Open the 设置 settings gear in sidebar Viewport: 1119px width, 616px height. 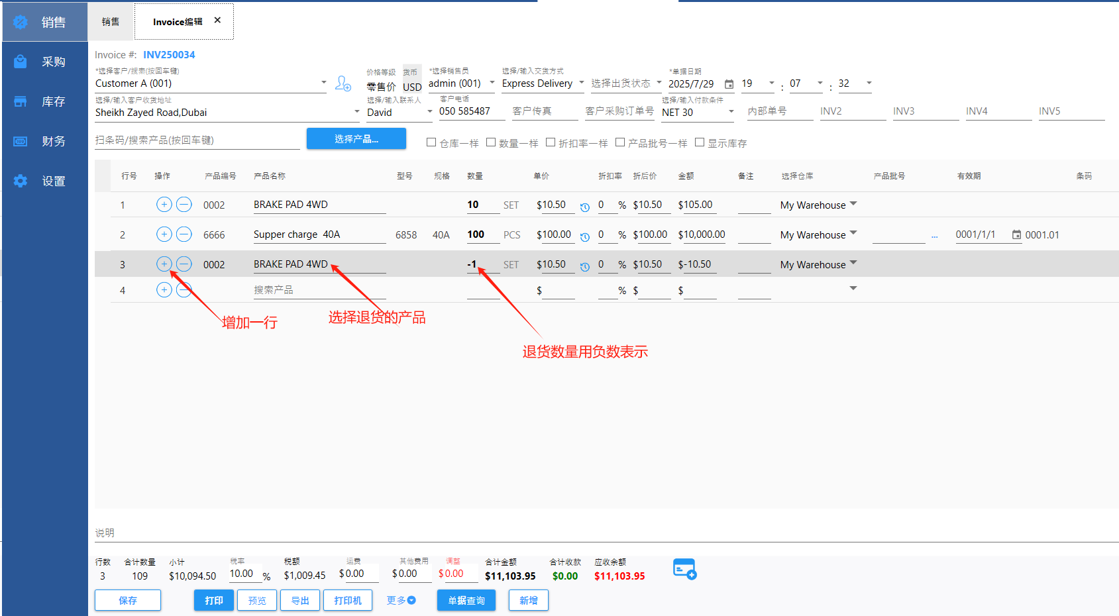click(45, 181)
